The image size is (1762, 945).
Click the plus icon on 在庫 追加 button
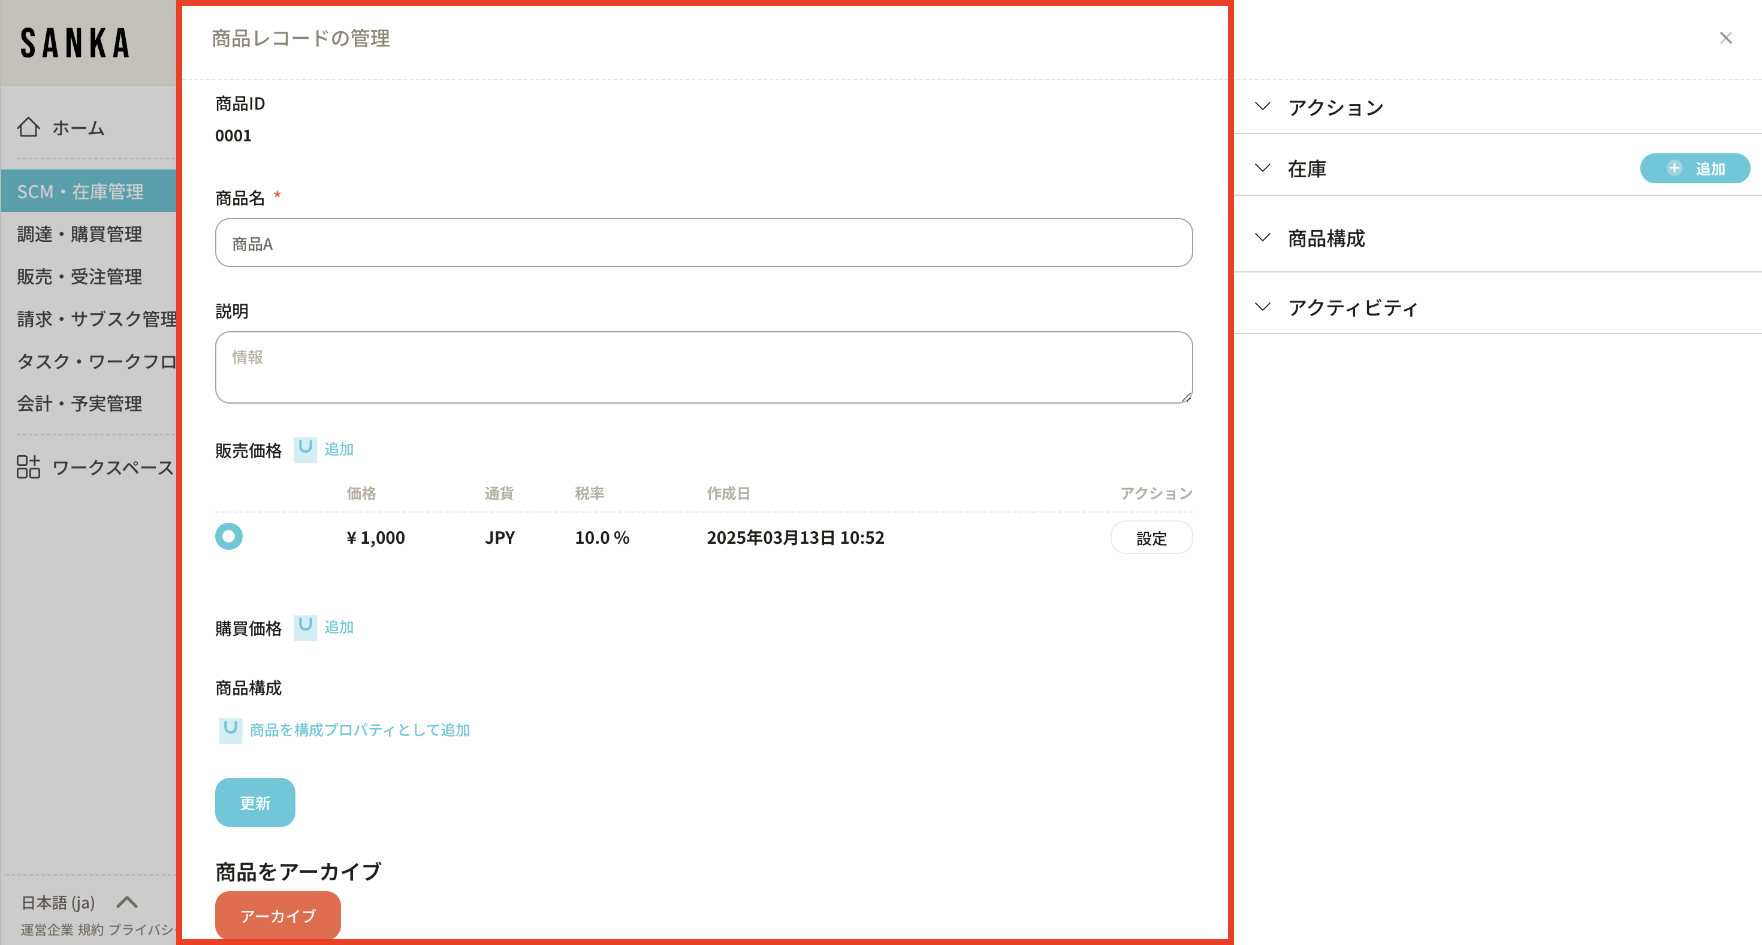coord(1674,168)
